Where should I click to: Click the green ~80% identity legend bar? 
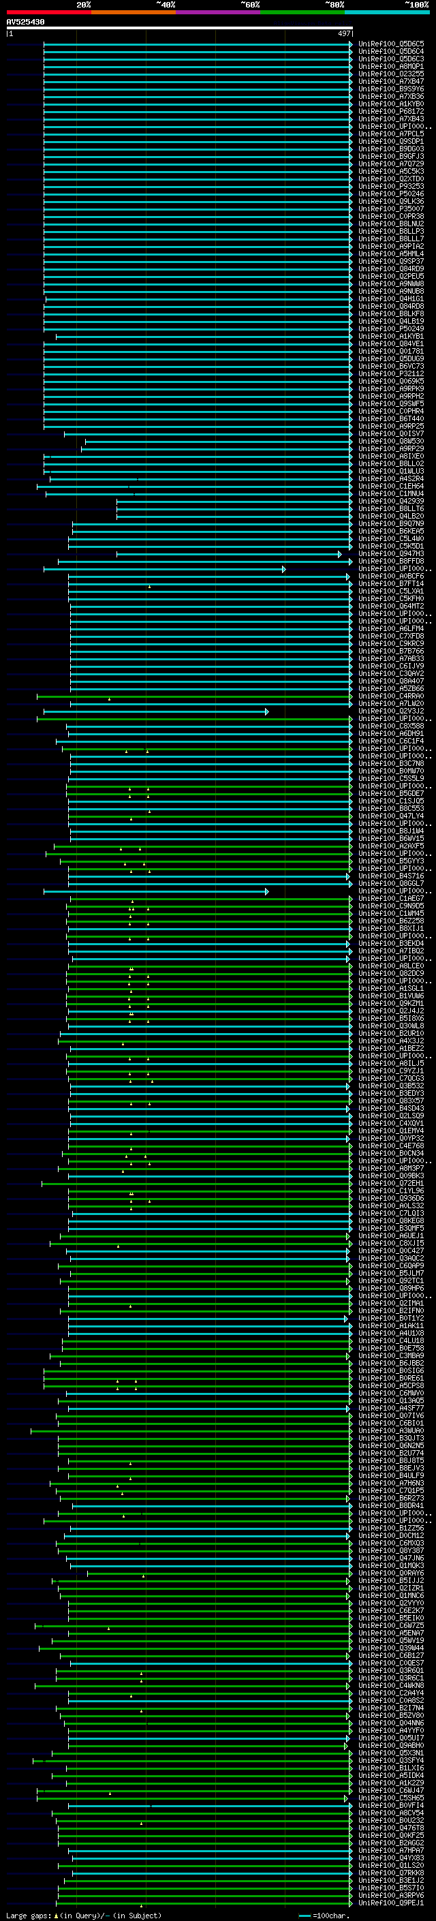302,12
